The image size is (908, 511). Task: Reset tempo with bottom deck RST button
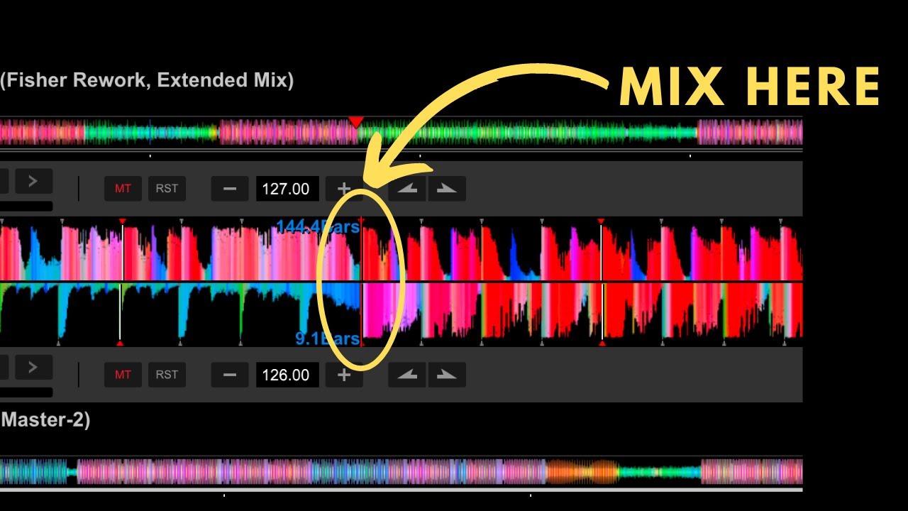point(167,375)
